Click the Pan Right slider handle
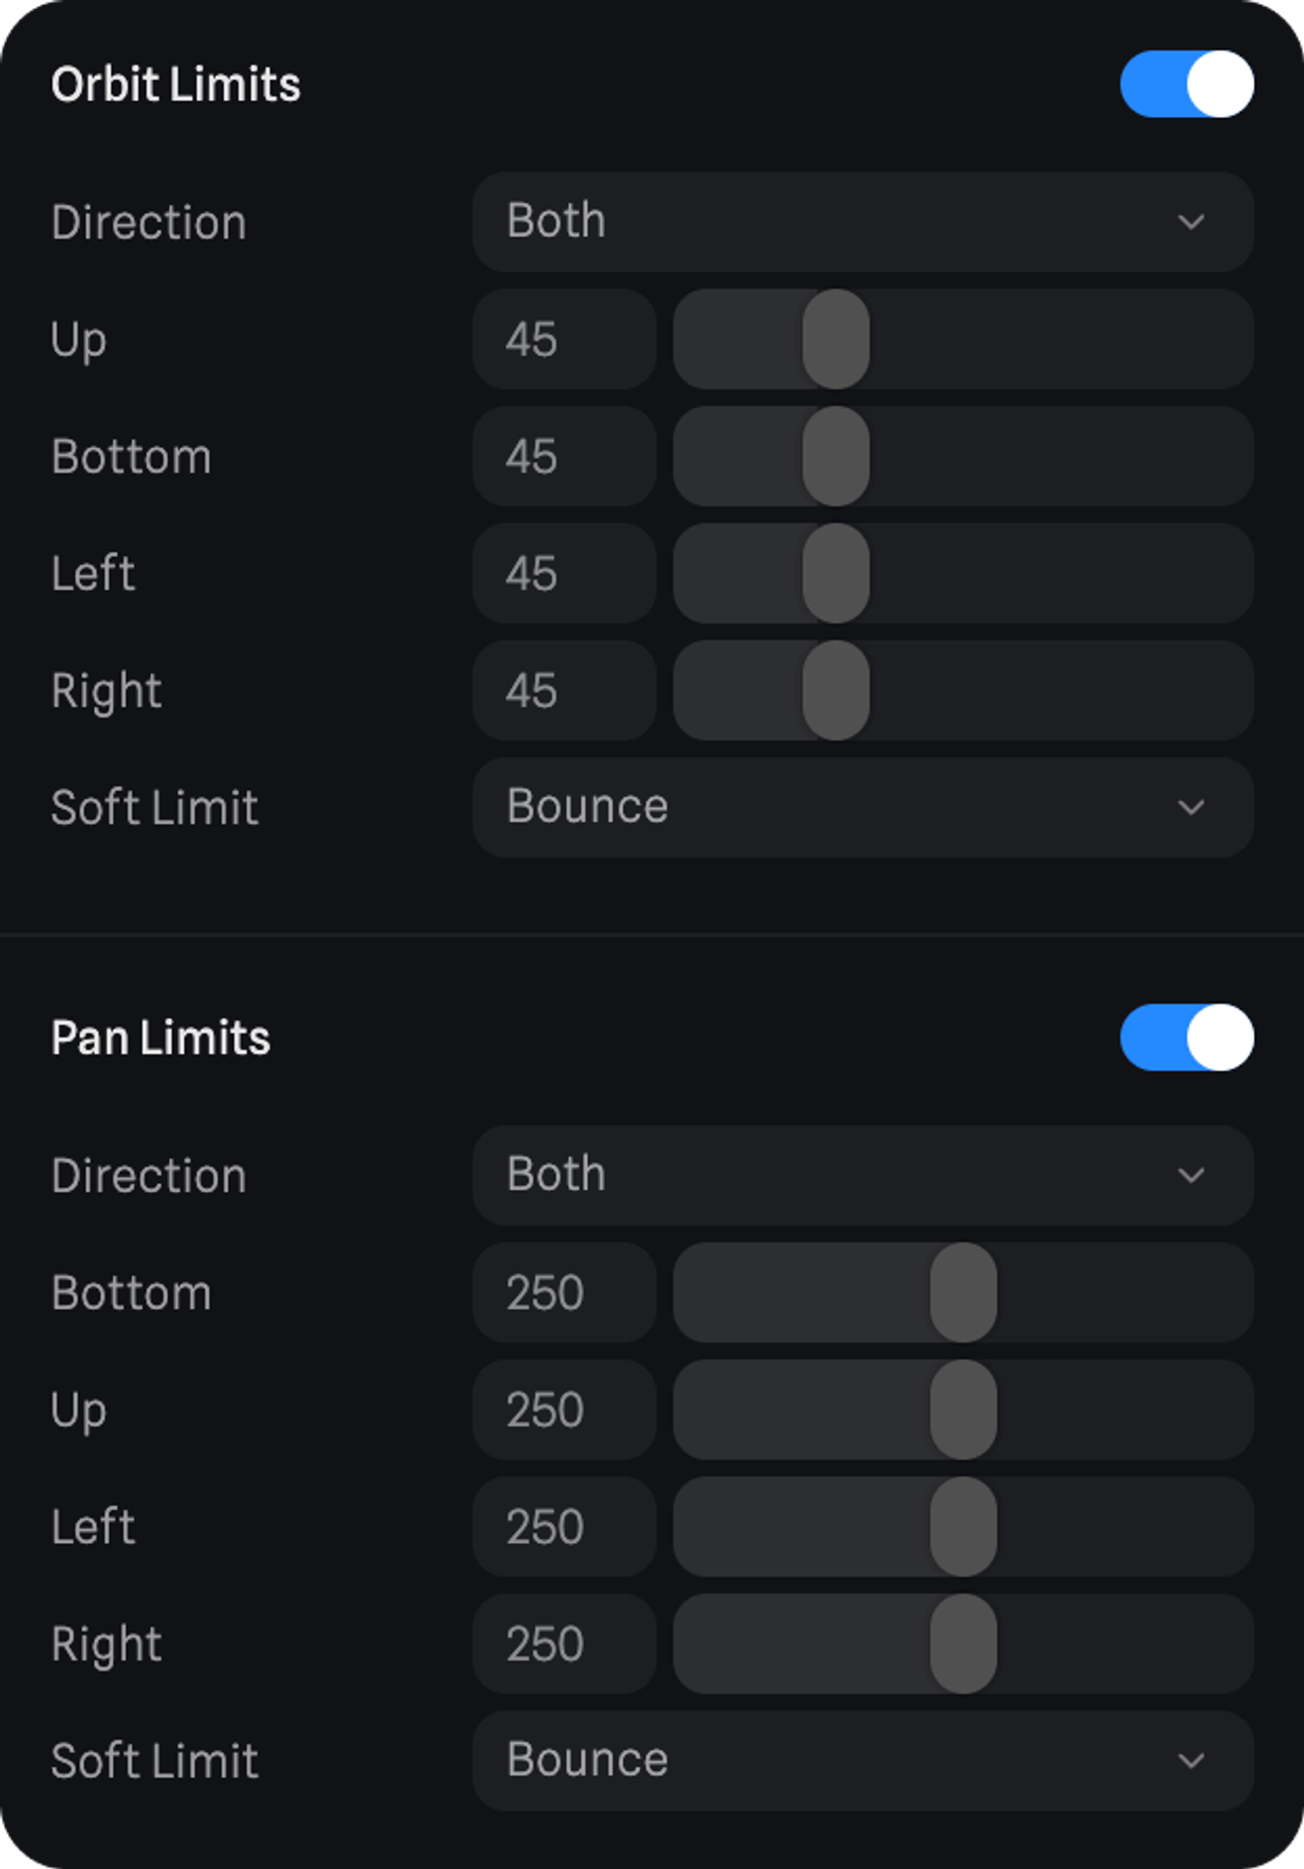 (x=963, y=1643)
